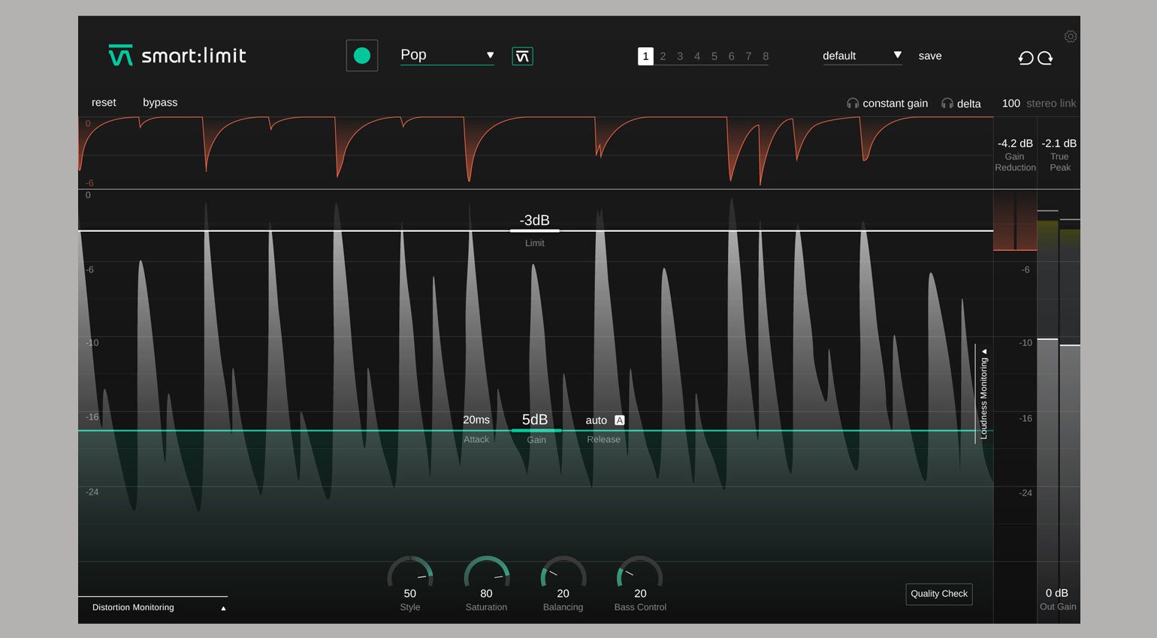
Task: Toggle stereo link setting
Action: tap(1051, 104)
